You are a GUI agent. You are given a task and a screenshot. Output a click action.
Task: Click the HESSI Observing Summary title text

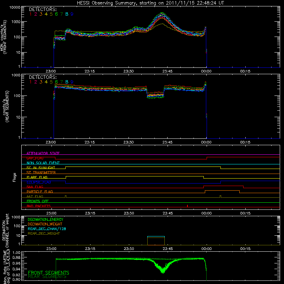click(150, 3)
